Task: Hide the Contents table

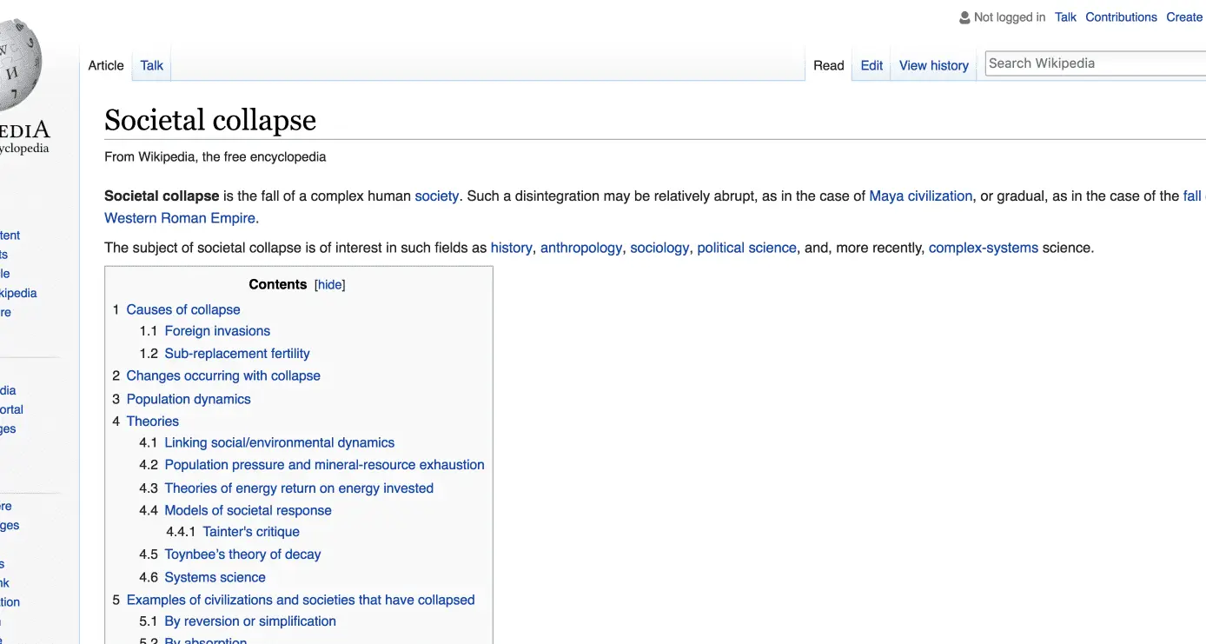Action: [329, 285]
